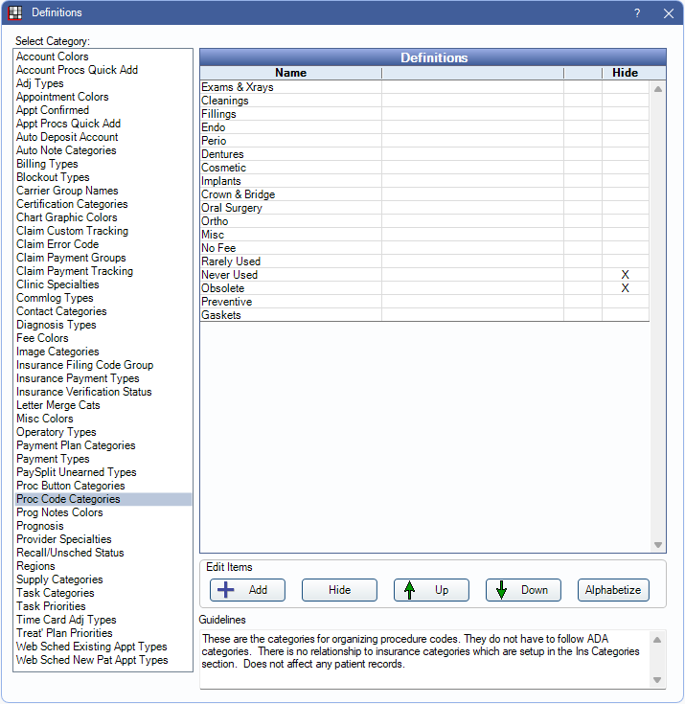Screen dimensions: 685x704
Task: Toggle the Hide X mark for Never Used
Action: coord(625,275)
